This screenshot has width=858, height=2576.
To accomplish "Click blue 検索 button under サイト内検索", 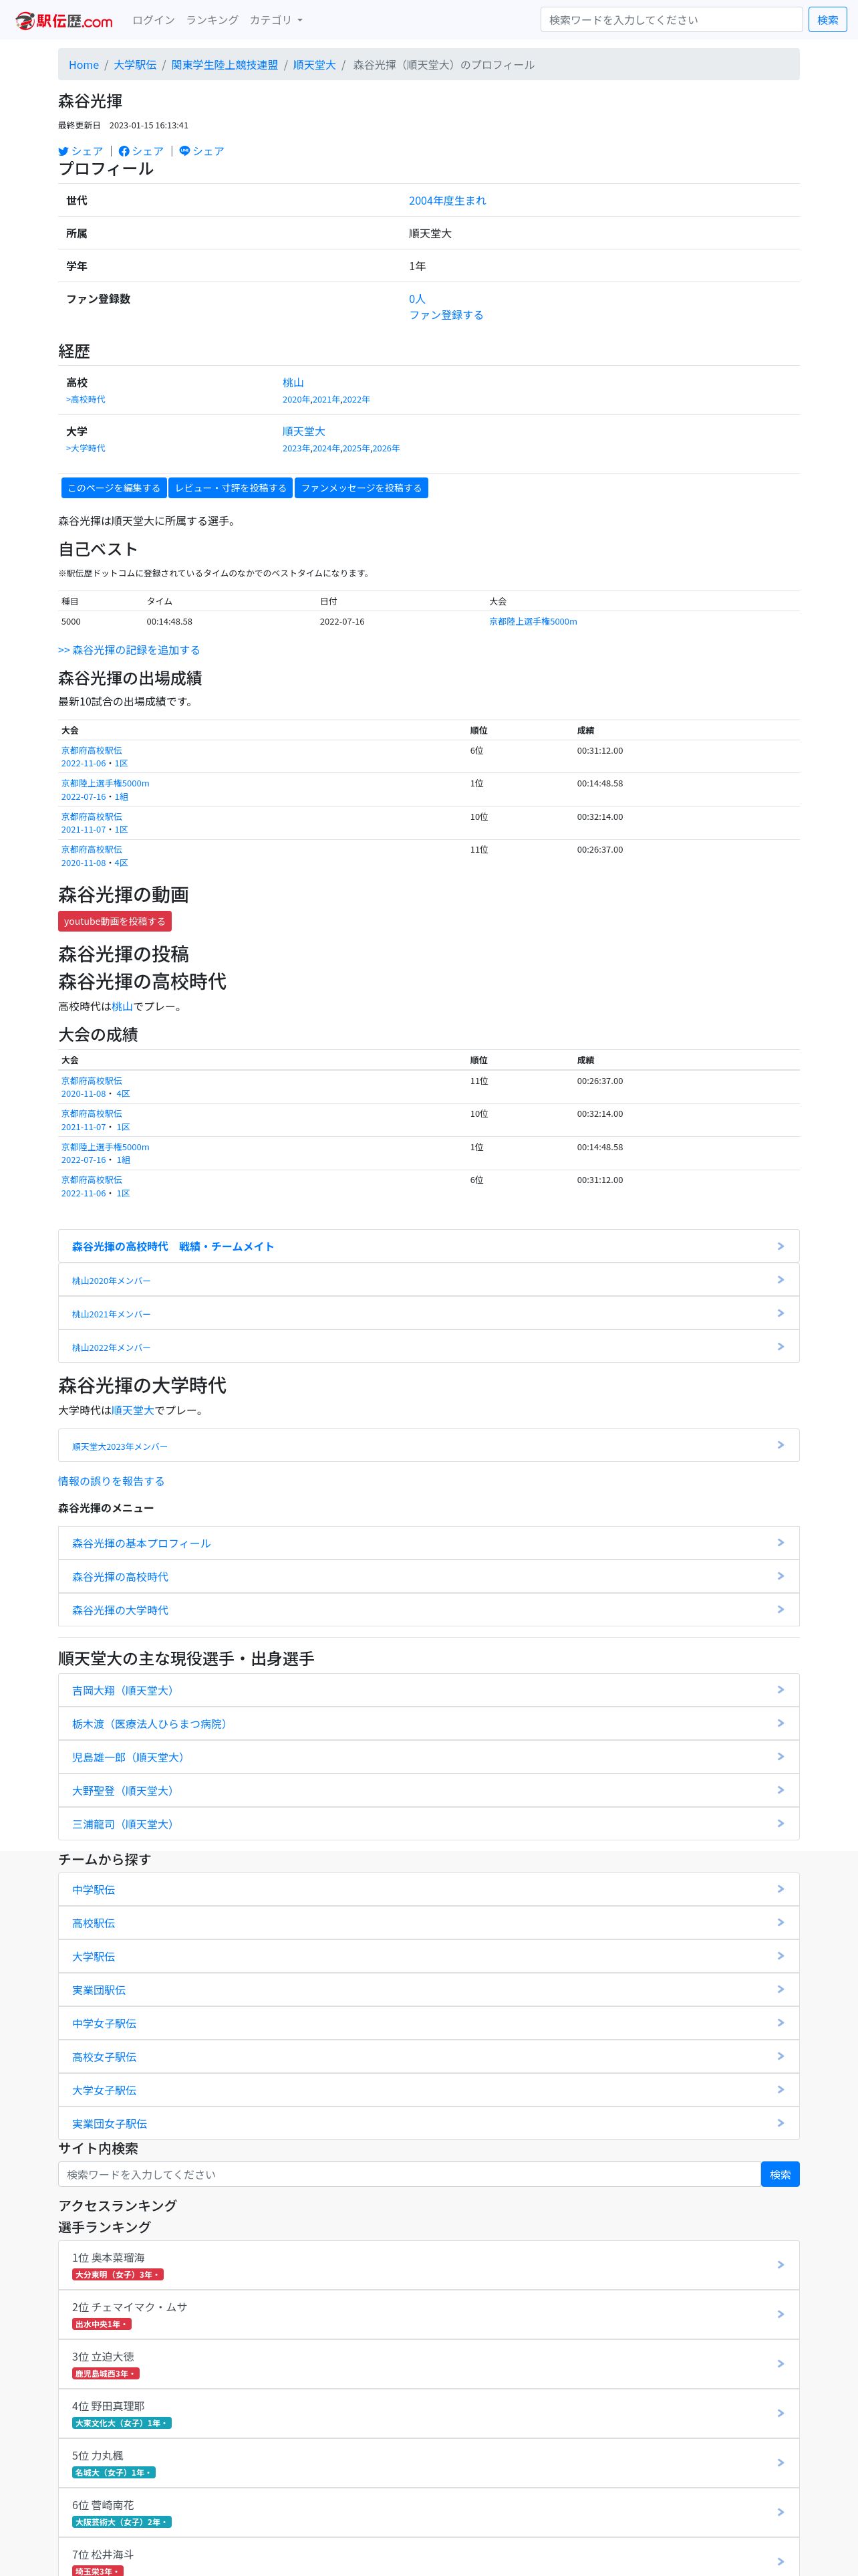I will pos(780,2174).
